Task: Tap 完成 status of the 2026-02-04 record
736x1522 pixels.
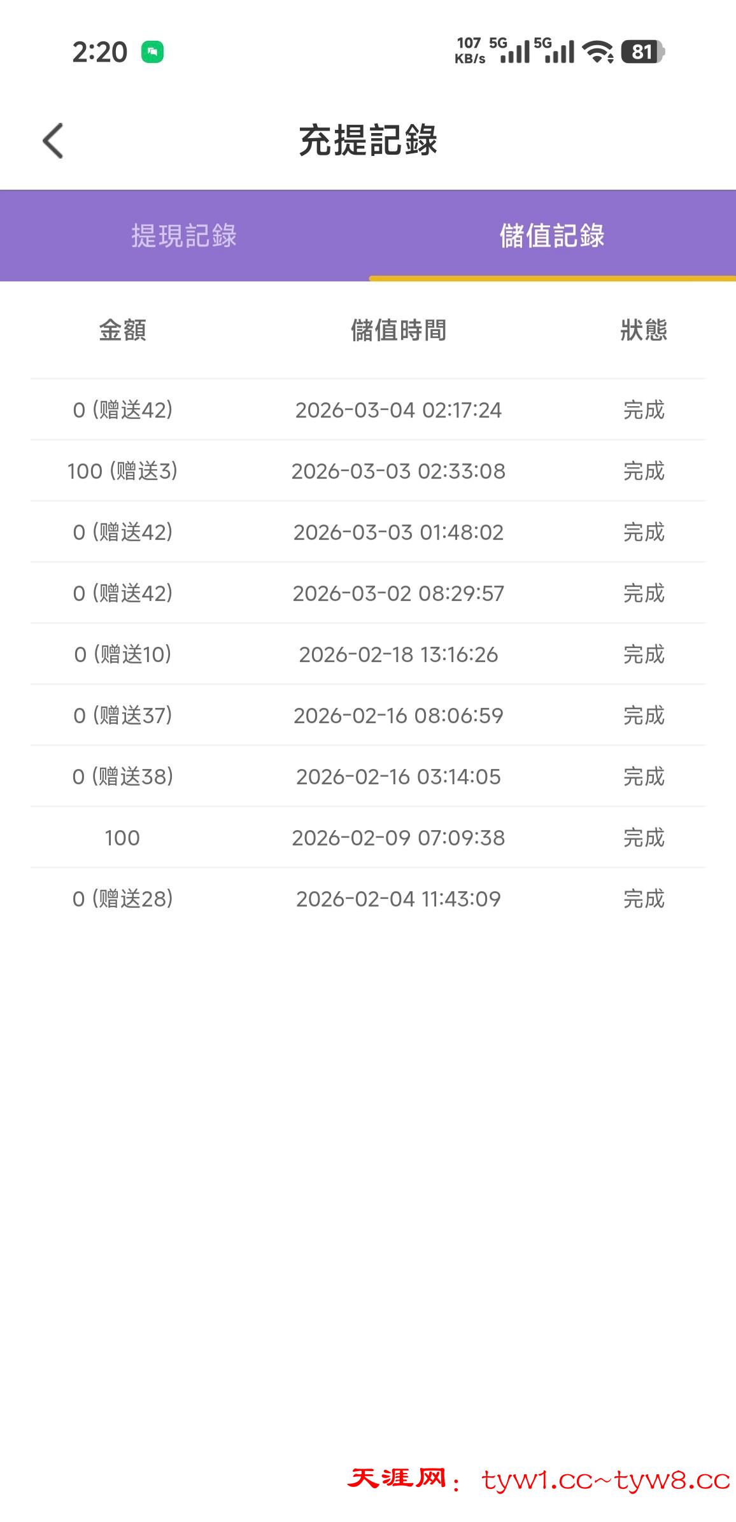Action: [644, 899]
